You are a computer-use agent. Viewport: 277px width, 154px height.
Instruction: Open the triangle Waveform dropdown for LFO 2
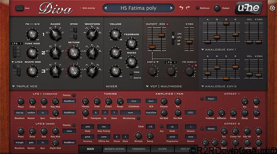20,143
